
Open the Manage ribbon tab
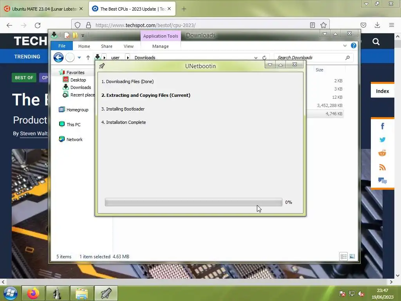tap(160, 46)
